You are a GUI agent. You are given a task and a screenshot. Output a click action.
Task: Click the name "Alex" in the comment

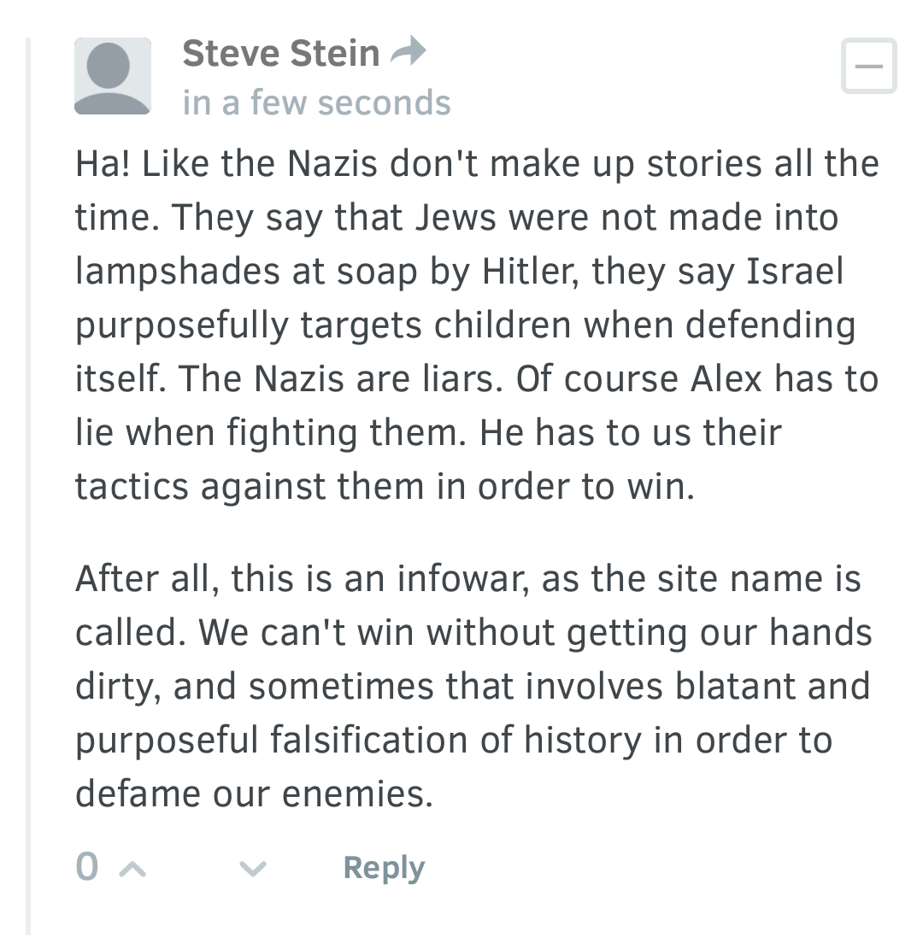point(726,379)
